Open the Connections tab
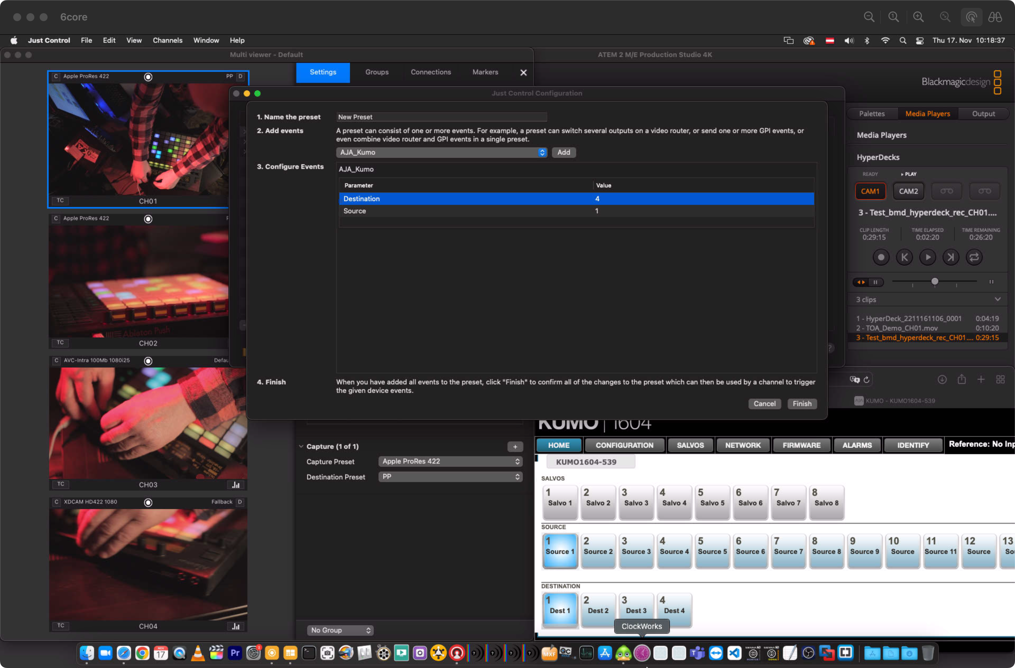This screenshot has height=668, width=1015. pos(431,72)
